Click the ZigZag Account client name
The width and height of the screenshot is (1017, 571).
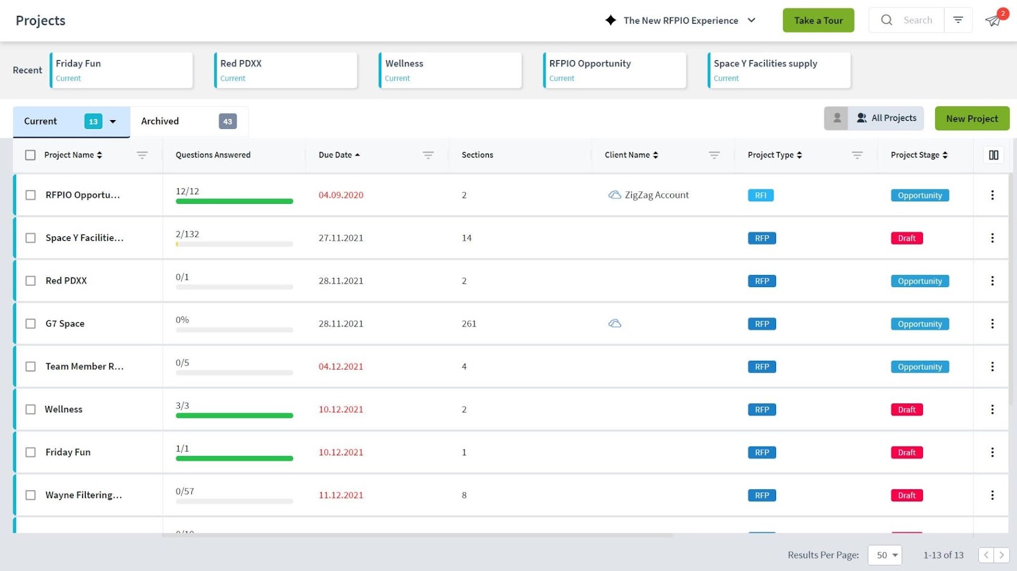click(657, 195)
